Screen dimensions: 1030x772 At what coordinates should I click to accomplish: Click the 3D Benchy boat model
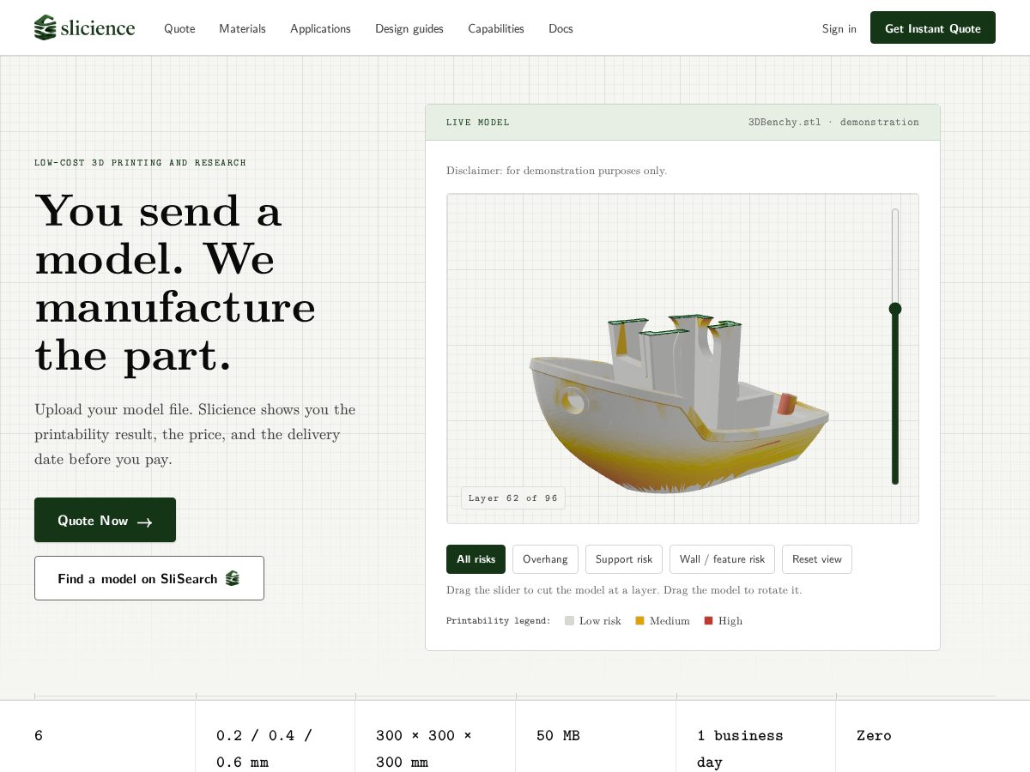[x=678, y=403]
